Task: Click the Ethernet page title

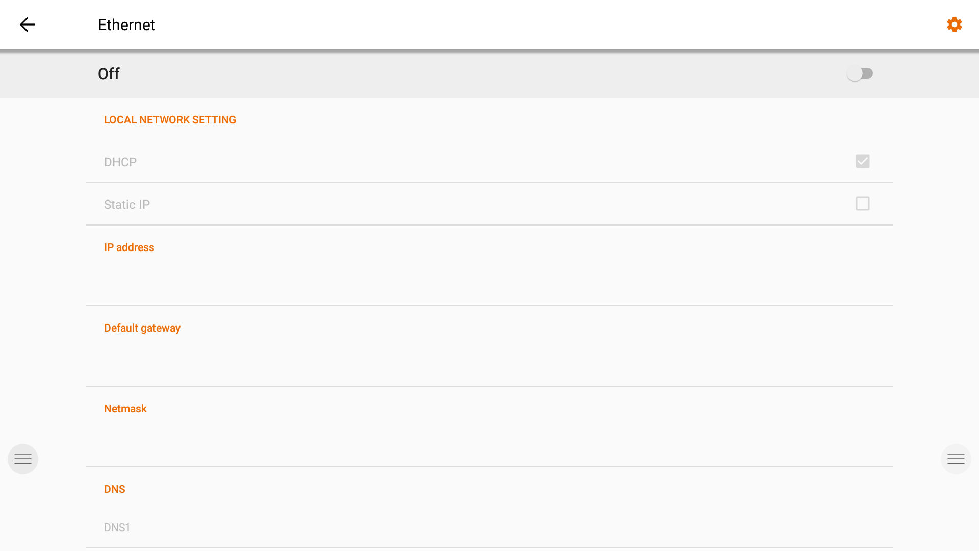Action: tap(126, 24)
